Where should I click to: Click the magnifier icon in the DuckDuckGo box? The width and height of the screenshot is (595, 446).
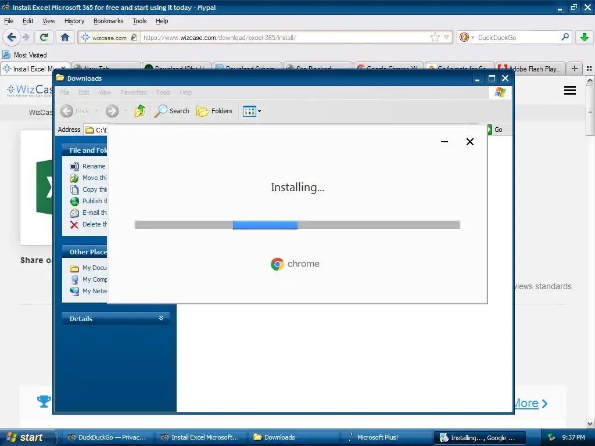565,37
